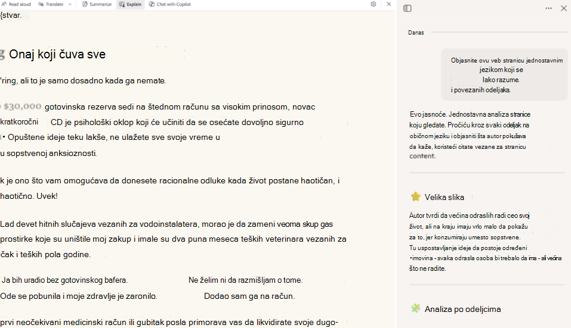Click the text 'Ode se pobunila i moje zdravlje je zaronilo.'

click(x=79, y=296)
